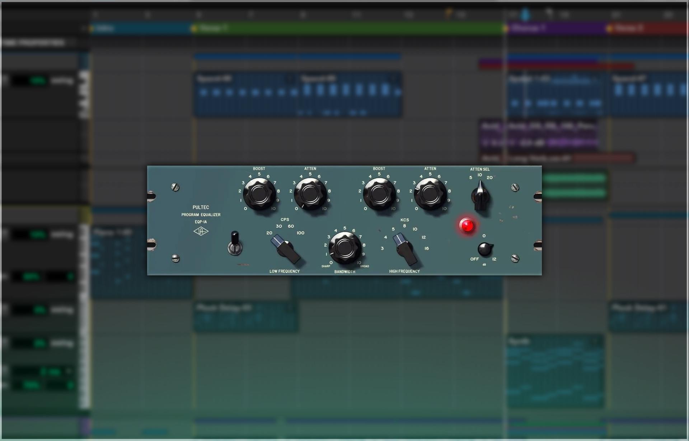The image size is (689, 441).
Task: Click the HIGH FREQUENCY label
Action: [x=404, y=271]
